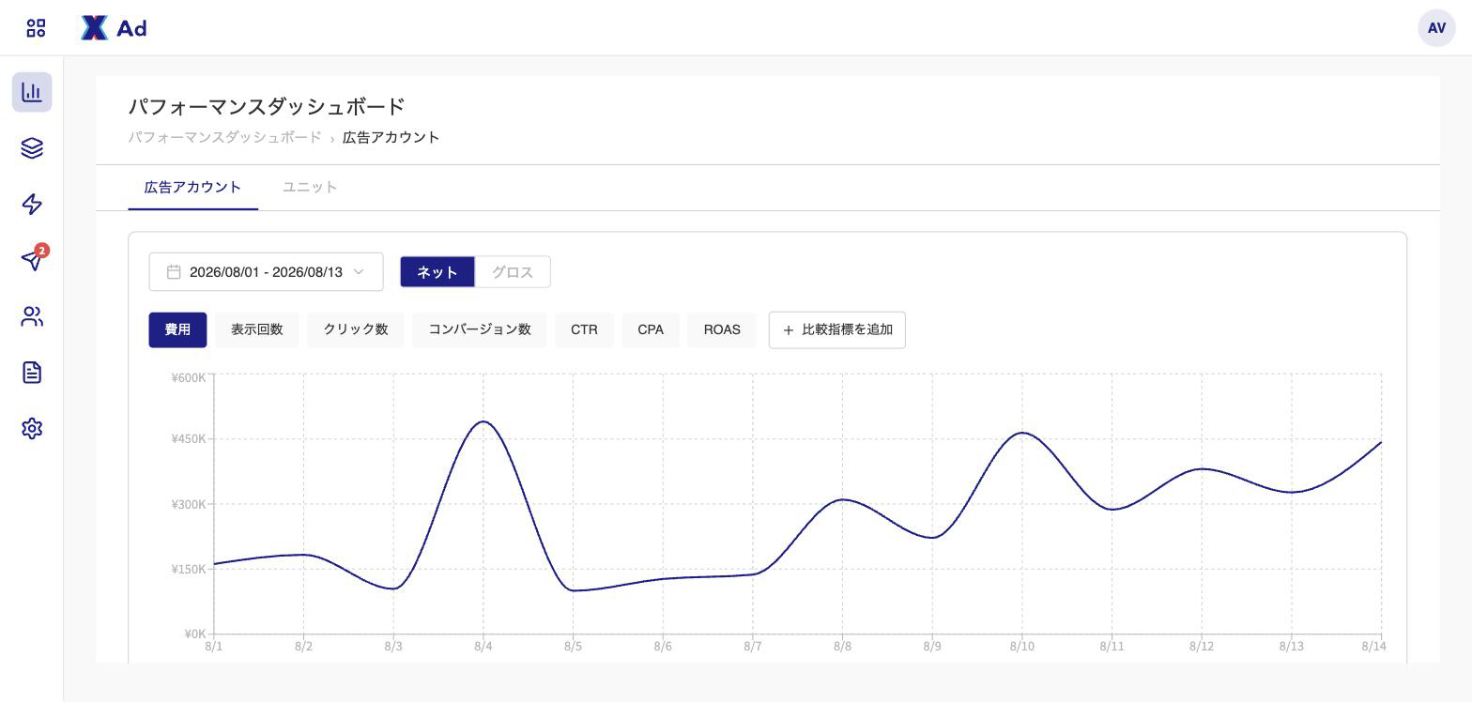Click the X Ad logo
The width and height of the screenshot is (1472, 703).
(114, 28)
